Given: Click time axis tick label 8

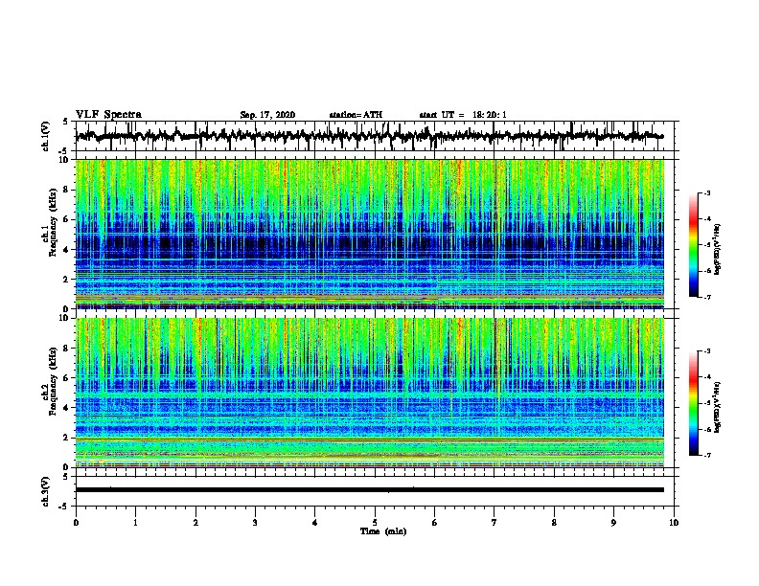Looking at the screenshot, I should 554,523.
